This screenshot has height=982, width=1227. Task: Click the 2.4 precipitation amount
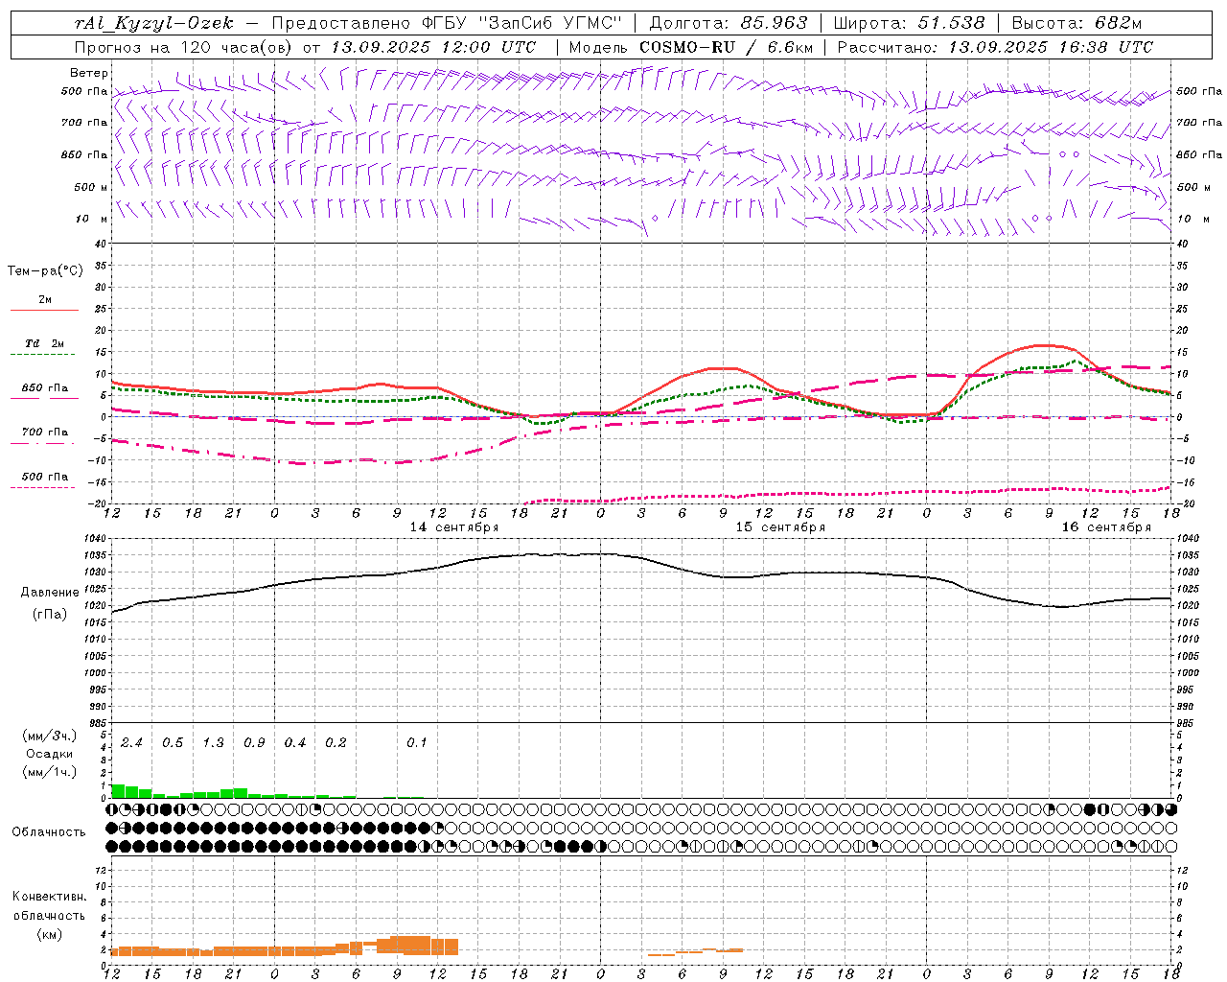pos(131,743)
